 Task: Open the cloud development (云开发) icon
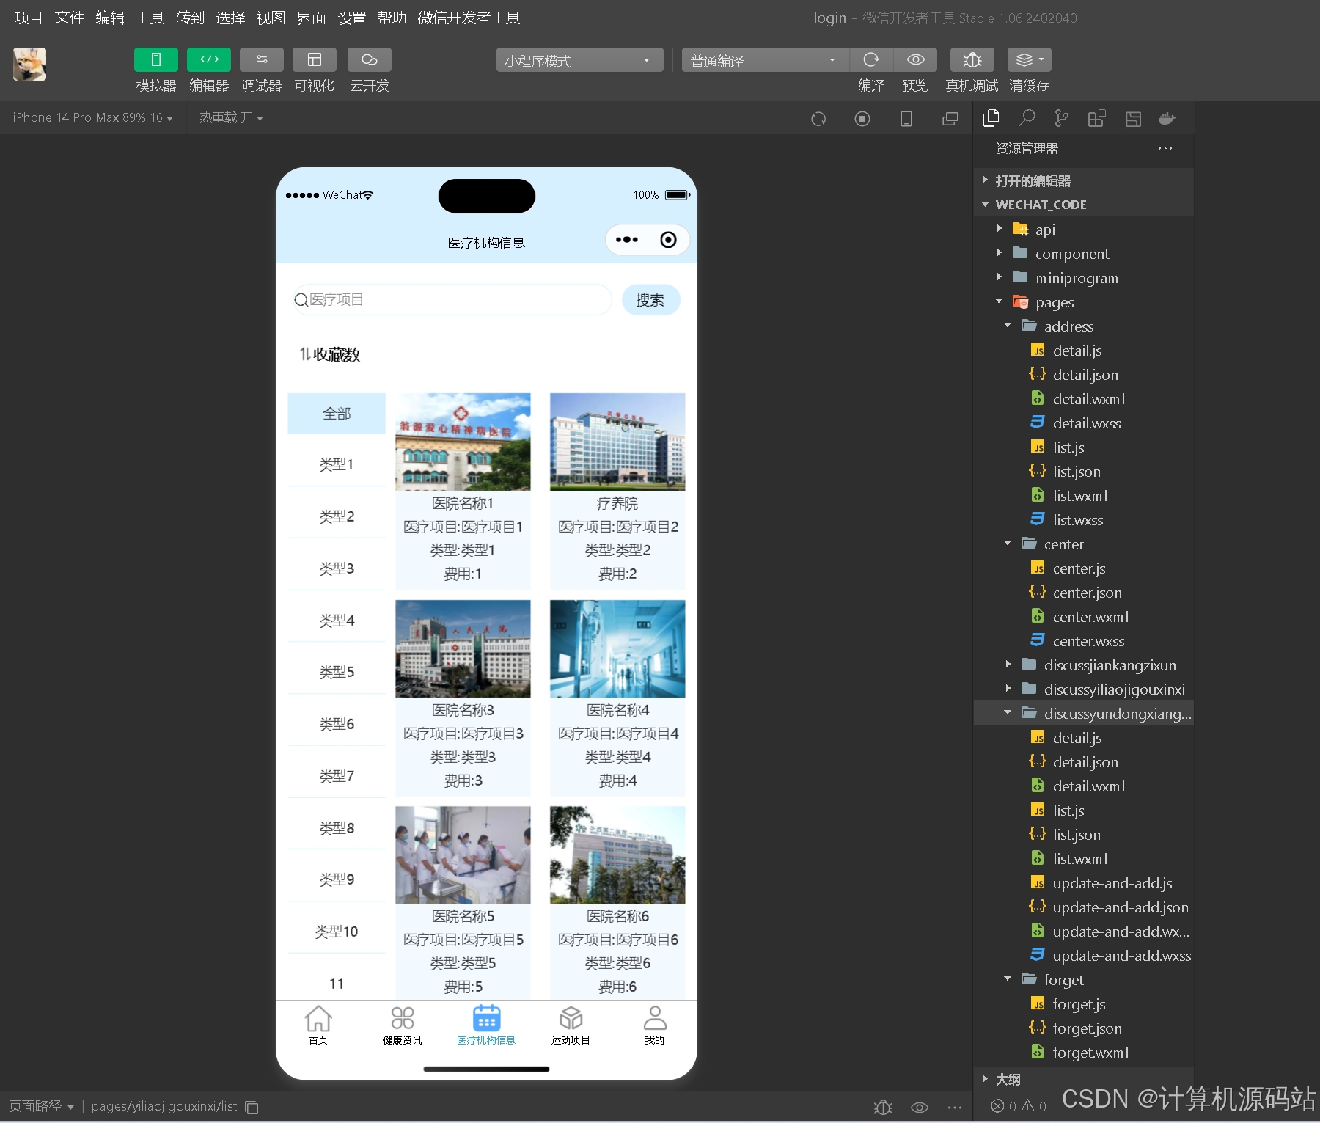pos(370,59)
